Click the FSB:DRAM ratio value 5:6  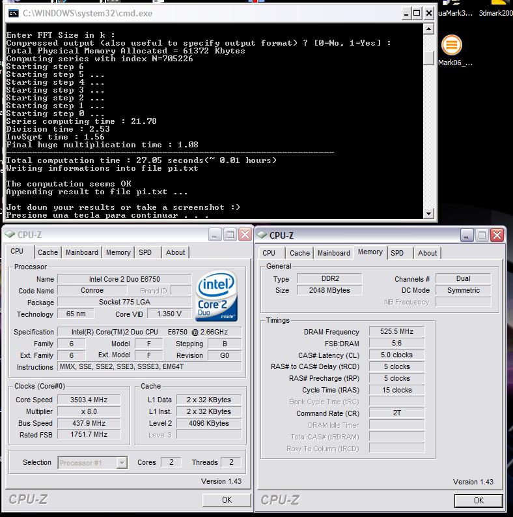tap(396, 343)
